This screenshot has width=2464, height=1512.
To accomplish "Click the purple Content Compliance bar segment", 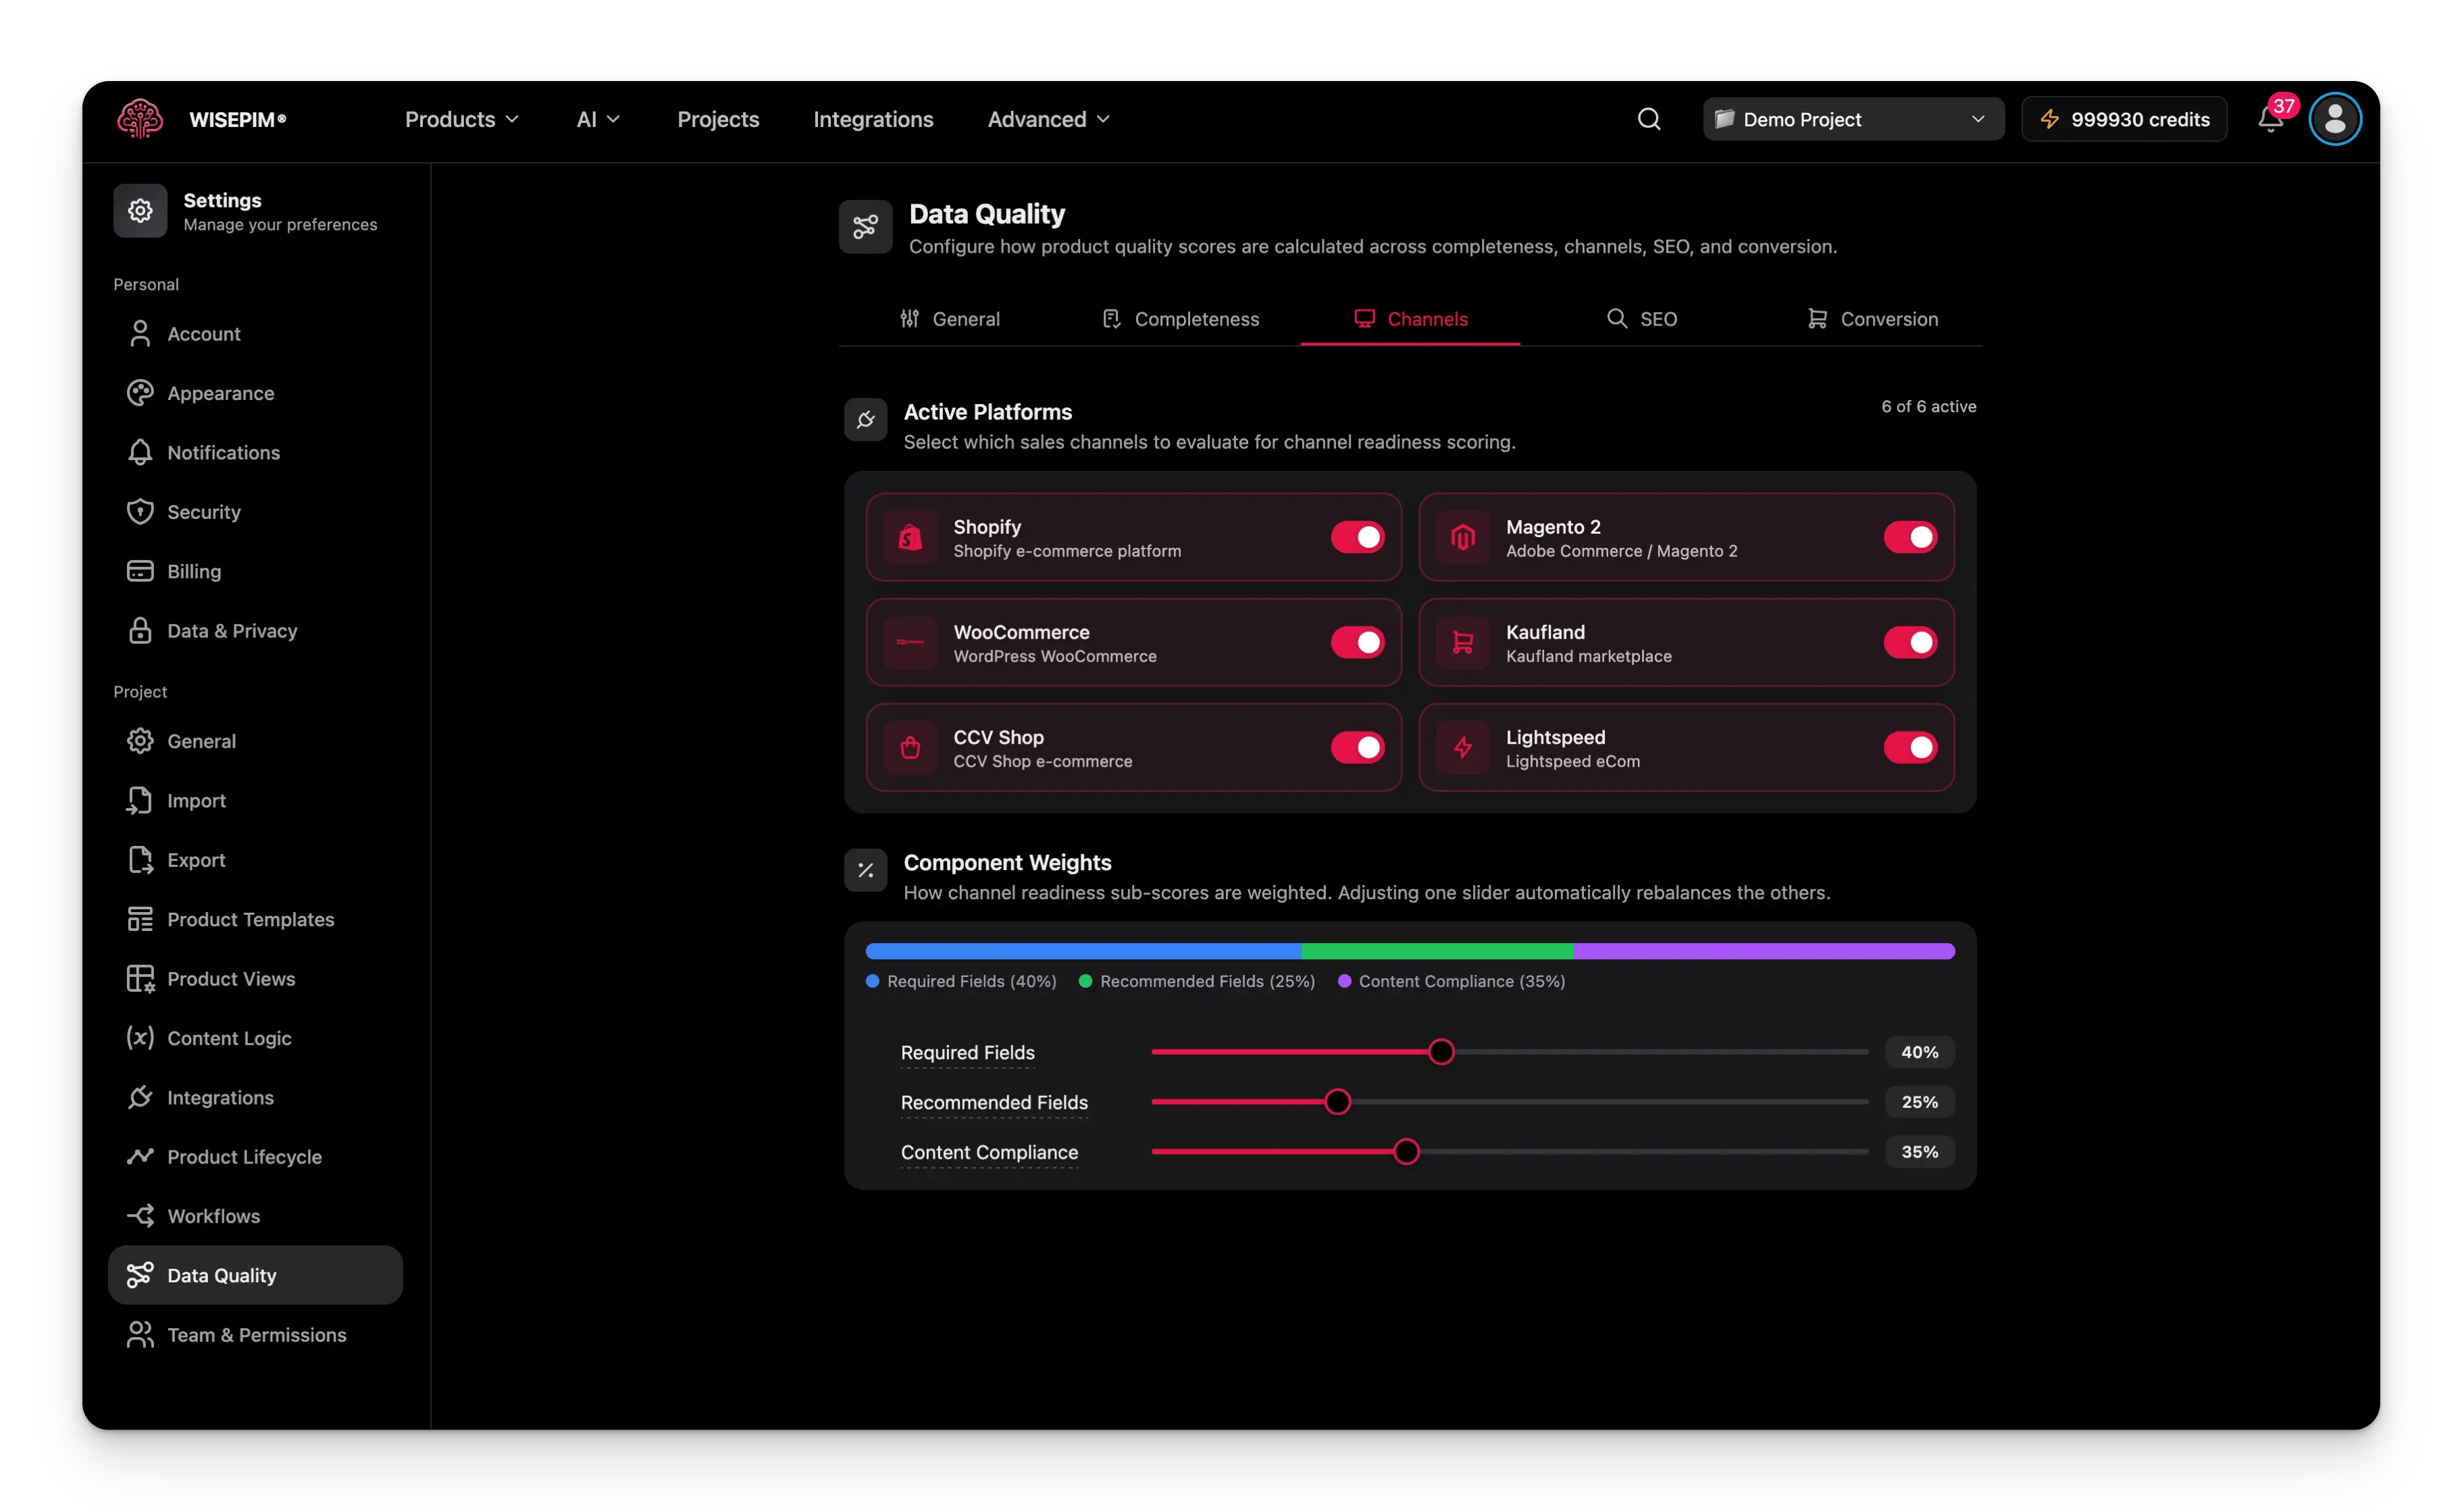I will [x=1764, y=951].
